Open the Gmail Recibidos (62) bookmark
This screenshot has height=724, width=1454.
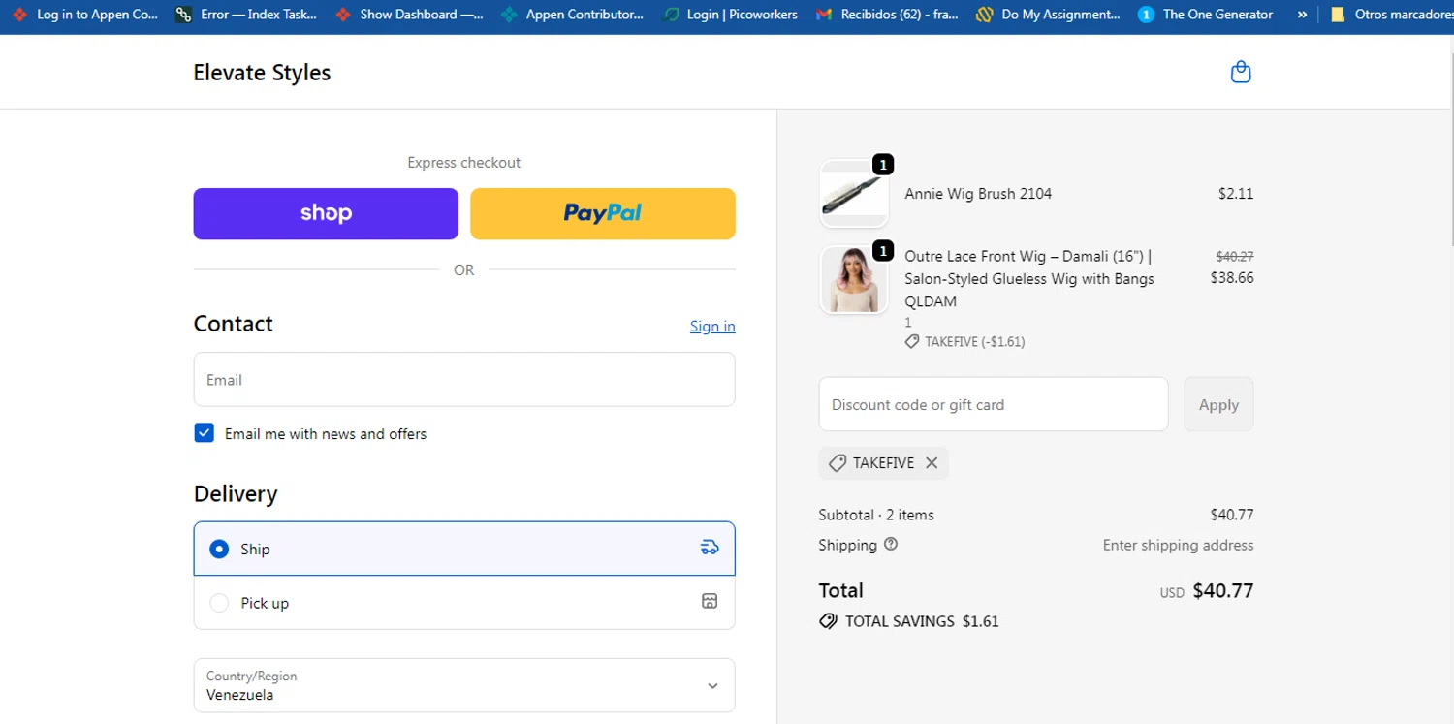[x=887, y=15]
